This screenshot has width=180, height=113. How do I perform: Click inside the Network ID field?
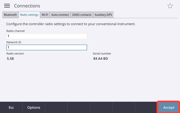47,47
